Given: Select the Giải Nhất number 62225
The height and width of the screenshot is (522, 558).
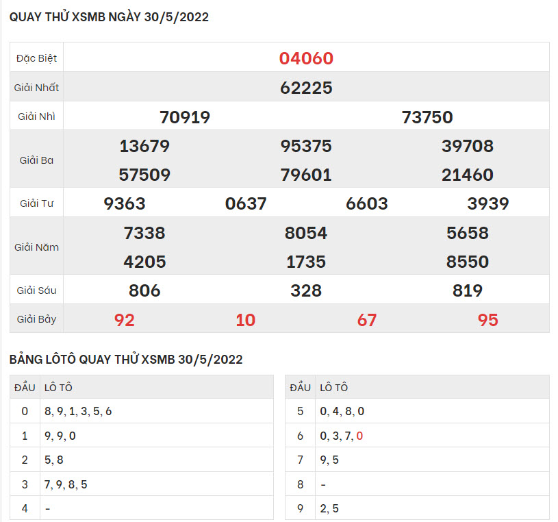Looking at the screenshot, I should coord(306,88).
